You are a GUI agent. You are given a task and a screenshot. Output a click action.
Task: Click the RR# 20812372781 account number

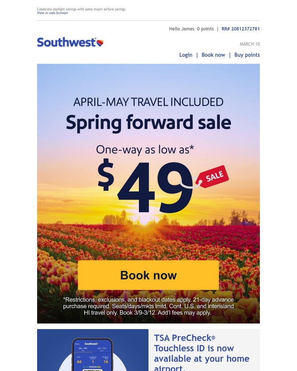pos(241,29)
